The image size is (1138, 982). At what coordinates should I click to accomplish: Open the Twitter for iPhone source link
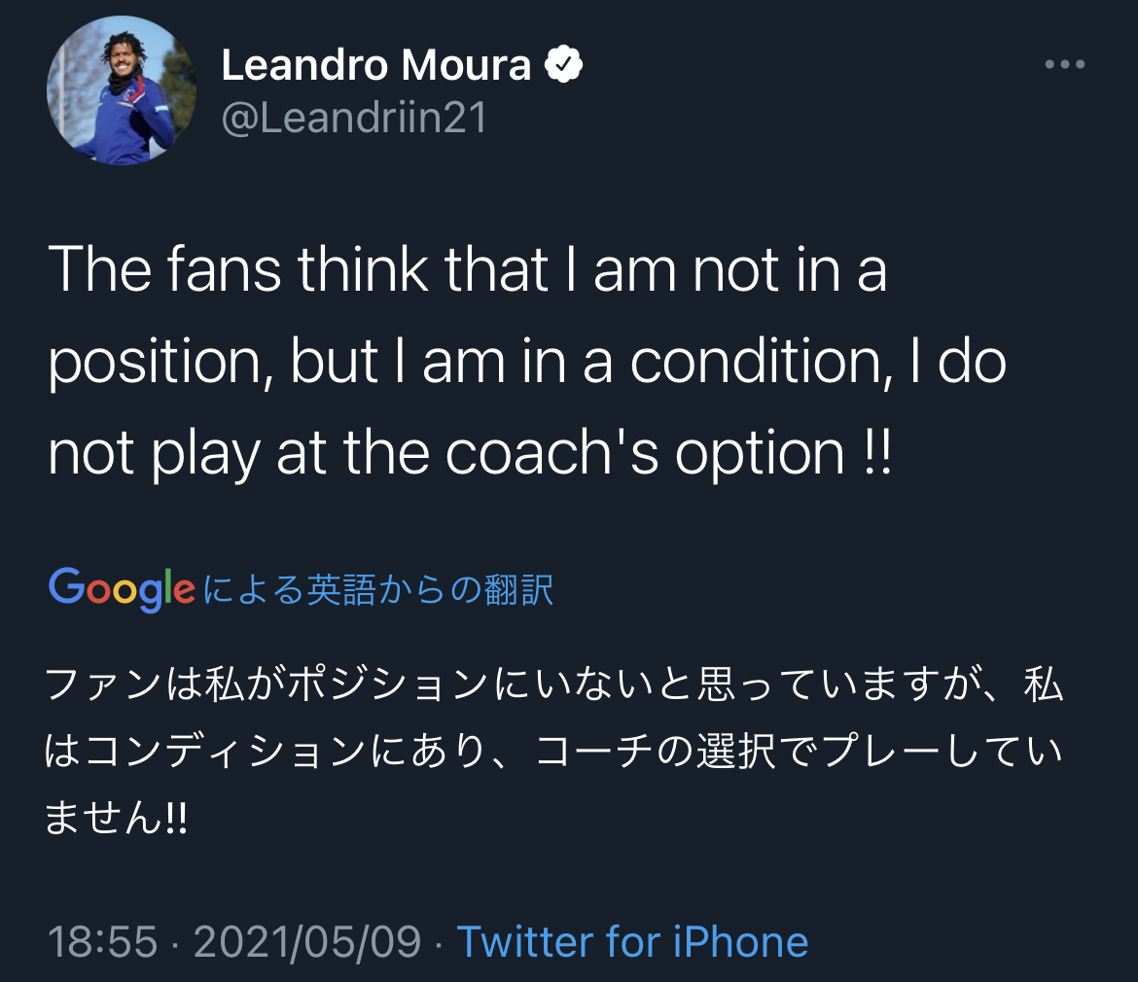(632, 941)
